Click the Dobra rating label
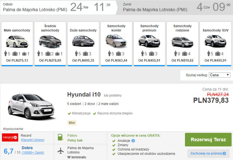Image resolution: width=233 pixels, height=160 pixels. [x=27, y=148]
